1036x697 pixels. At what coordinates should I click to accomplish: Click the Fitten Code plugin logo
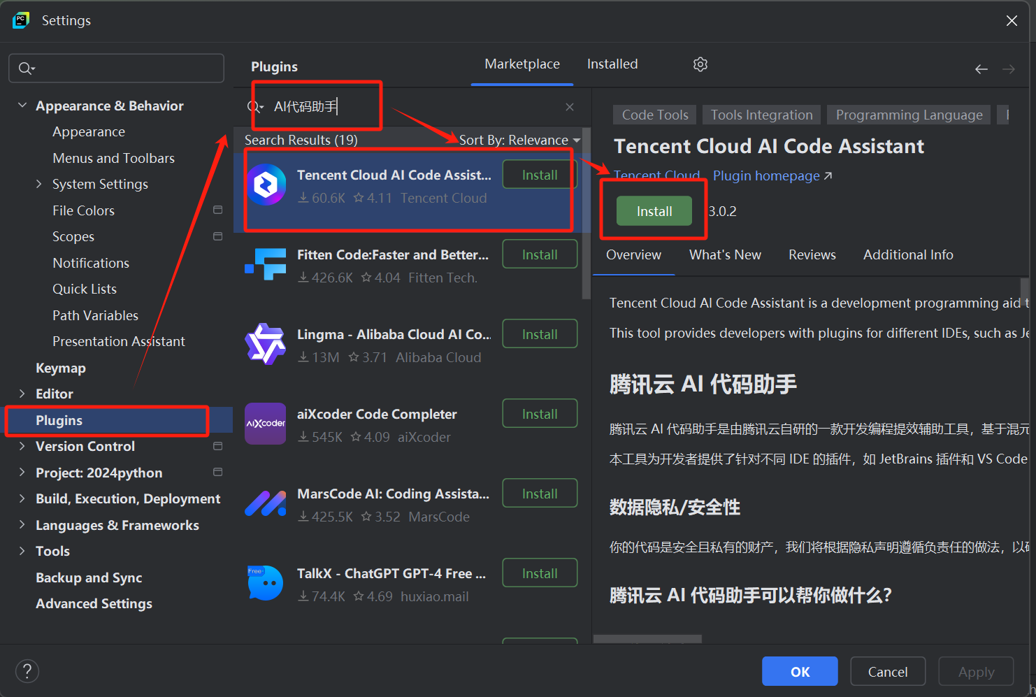click(266, 264)
